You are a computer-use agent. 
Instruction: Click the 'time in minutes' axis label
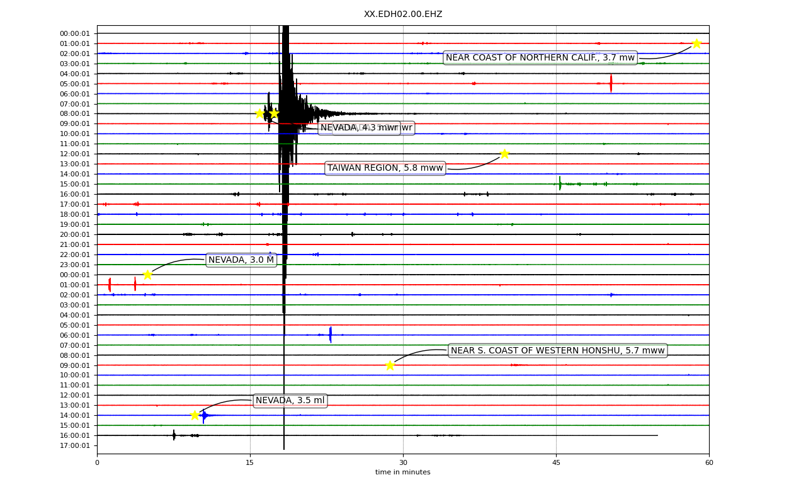(x=403, y=472)
